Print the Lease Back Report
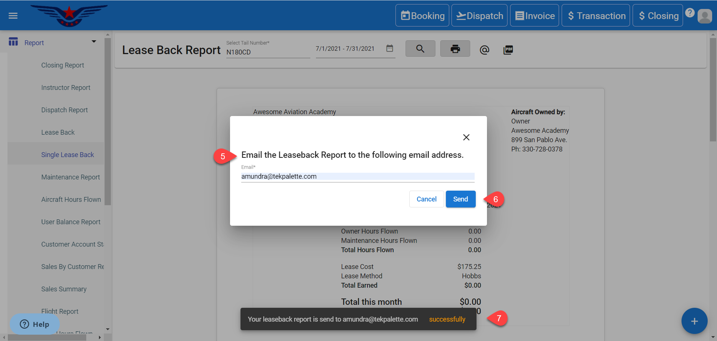Screen dimensions: 717x341 [455, 49]
